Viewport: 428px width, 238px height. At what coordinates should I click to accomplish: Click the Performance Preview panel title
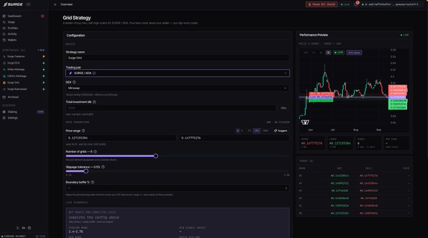pyautogui.click(x=313, y=35)
